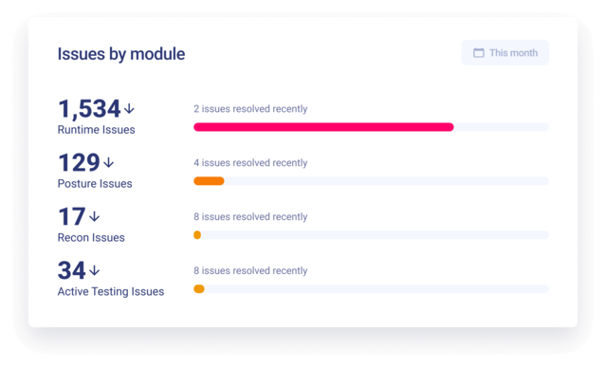This screenshot has width=606, height=367.
Task: Open the Active Testing Issues label
Action: pyautogui.click(x=111, y=292)
